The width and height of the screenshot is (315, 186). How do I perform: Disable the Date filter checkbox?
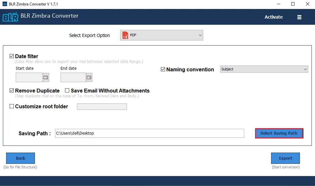12,56
